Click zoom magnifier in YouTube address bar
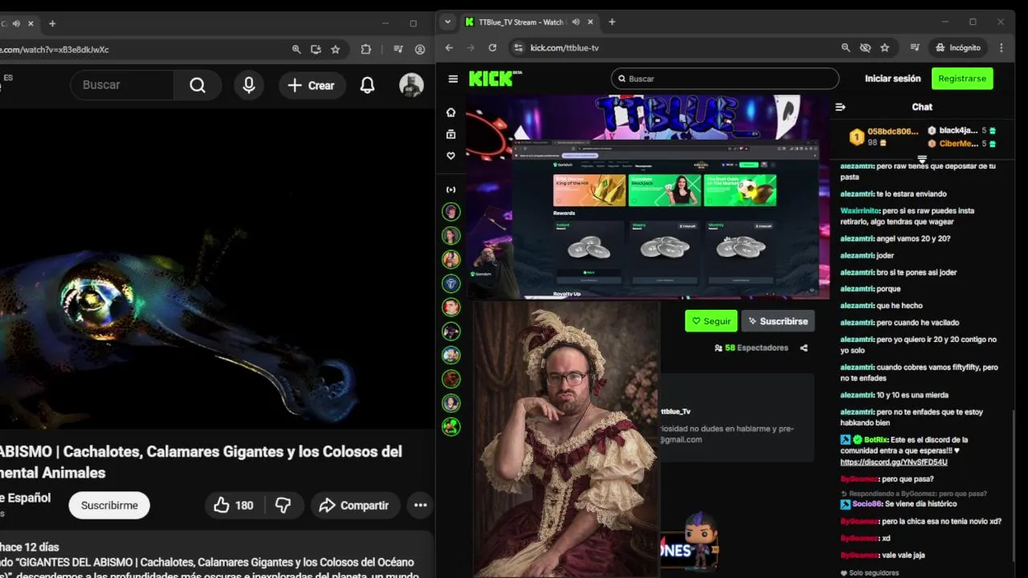The height and width of the screenshot is (578, 1028). [296, 50]
